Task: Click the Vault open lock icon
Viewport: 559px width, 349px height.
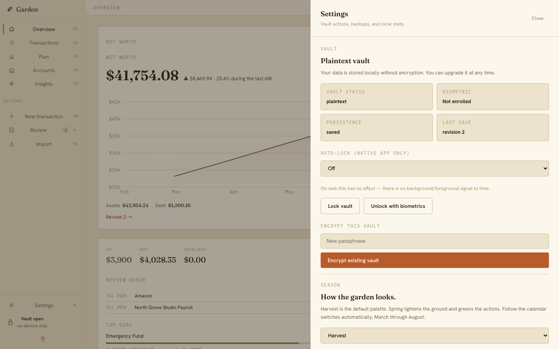Action: pyautogui.click(x=10, y=322)
